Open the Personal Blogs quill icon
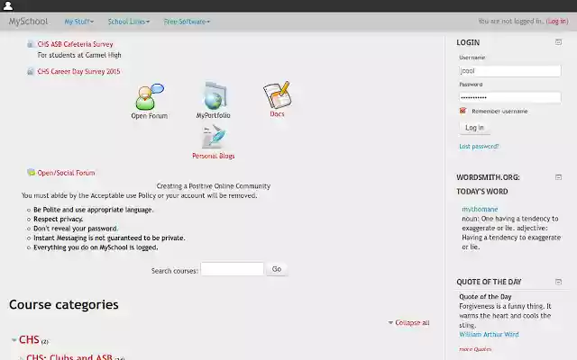 pos(214,137)
